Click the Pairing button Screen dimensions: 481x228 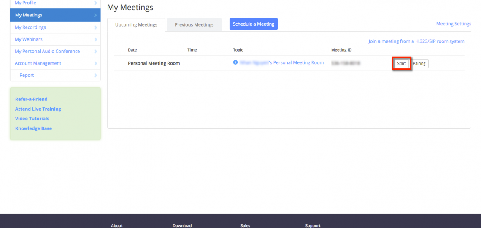coord(419,64)
